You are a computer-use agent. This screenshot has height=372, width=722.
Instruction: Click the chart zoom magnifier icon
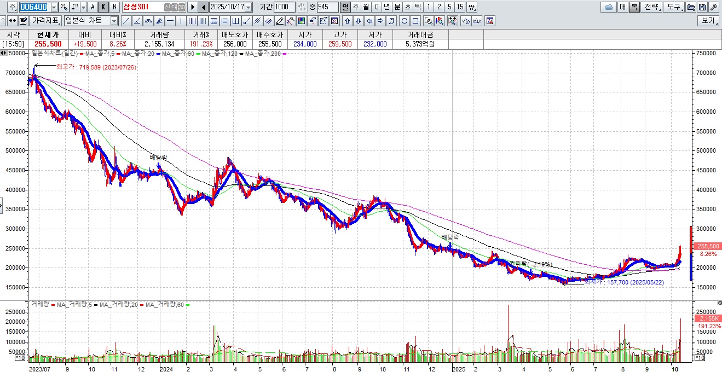tap(429, 21)
